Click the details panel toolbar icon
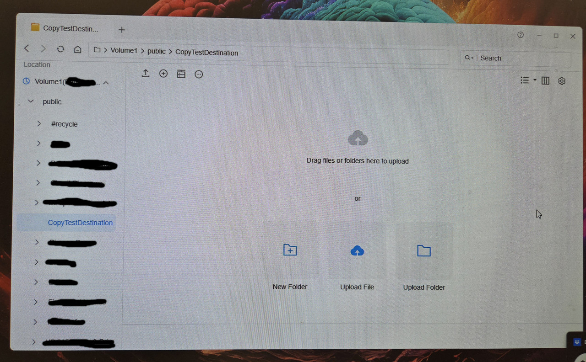 (181, 74)
